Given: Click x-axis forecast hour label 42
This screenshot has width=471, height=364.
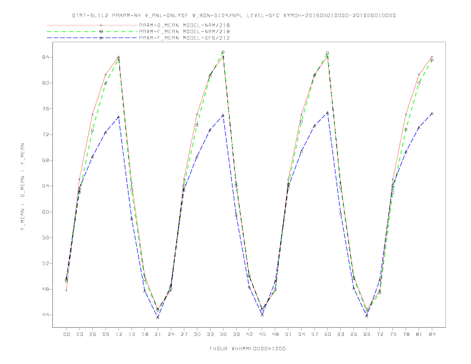Looking at the screenshot, I should (249, 334).
